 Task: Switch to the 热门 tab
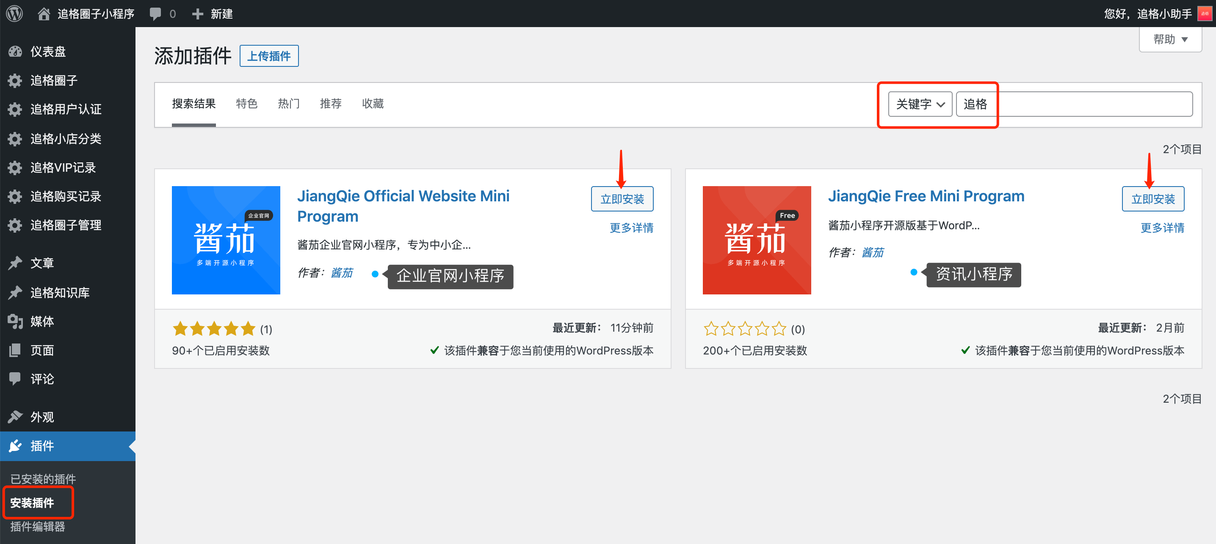288,104
